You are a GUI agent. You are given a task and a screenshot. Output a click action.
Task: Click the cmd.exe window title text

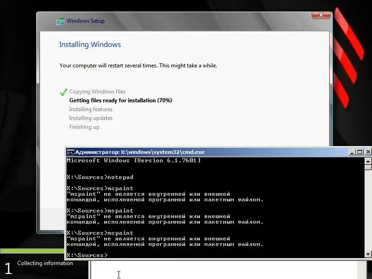point(140,152)
